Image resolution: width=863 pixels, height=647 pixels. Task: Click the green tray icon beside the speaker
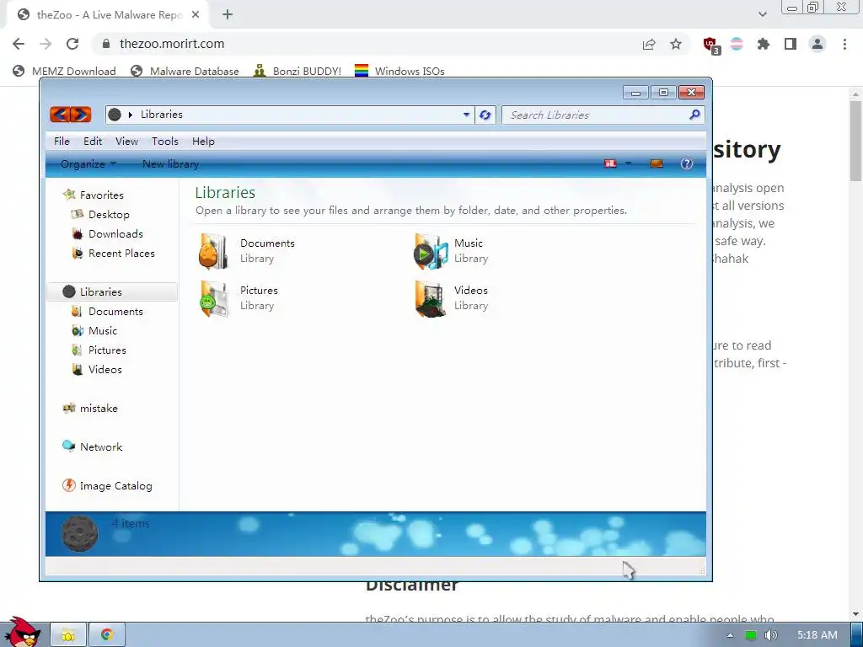click(x=751, y=635)
